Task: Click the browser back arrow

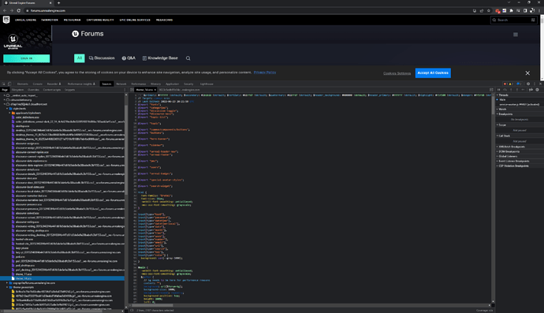Action: tap(5, 10)
